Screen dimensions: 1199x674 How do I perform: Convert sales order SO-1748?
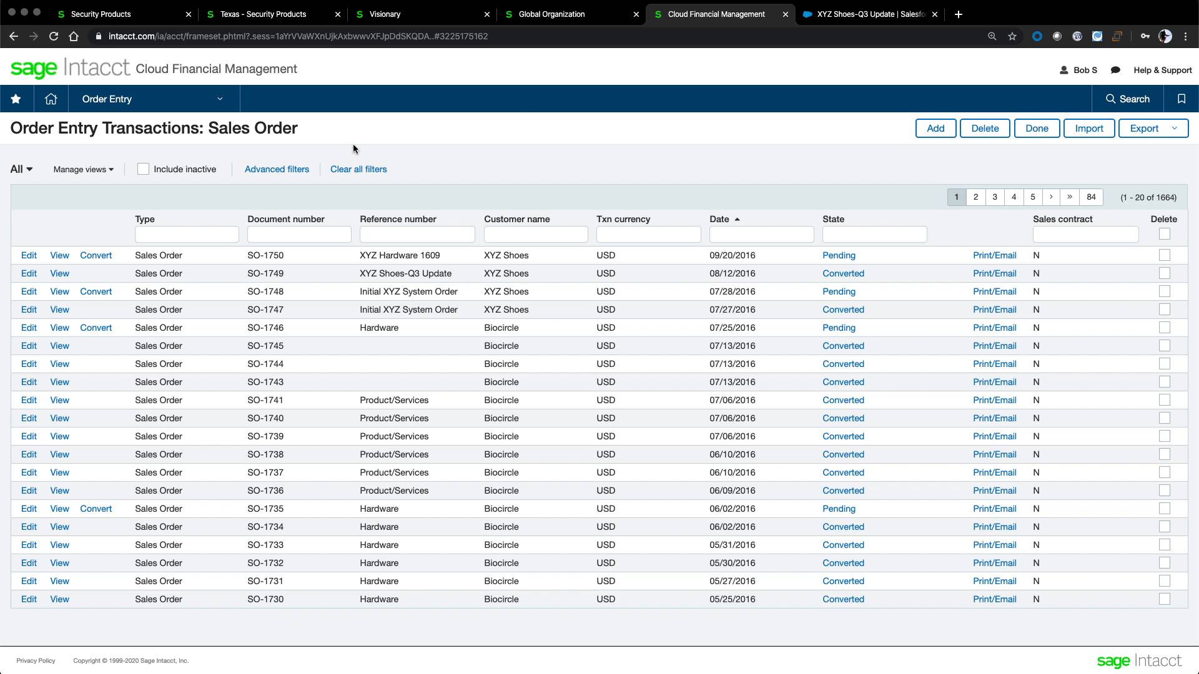tap(96, 291)
